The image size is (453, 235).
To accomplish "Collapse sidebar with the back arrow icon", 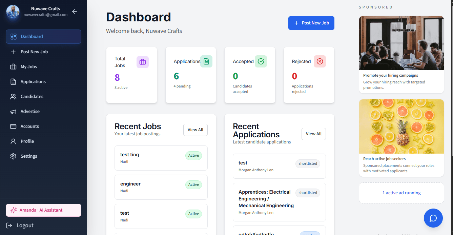I will [75, 12].
